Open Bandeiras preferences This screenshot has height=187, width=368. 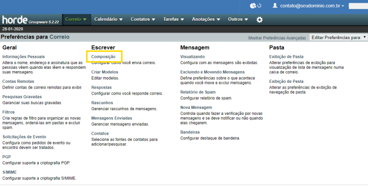tap(190, 132)
